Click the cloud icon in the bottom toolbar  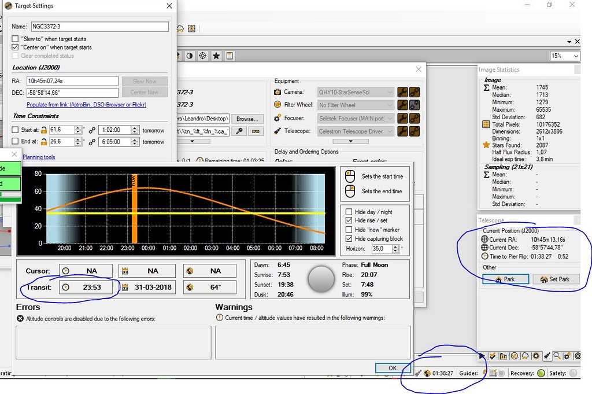pyautogui.click(x=525, y=356)
